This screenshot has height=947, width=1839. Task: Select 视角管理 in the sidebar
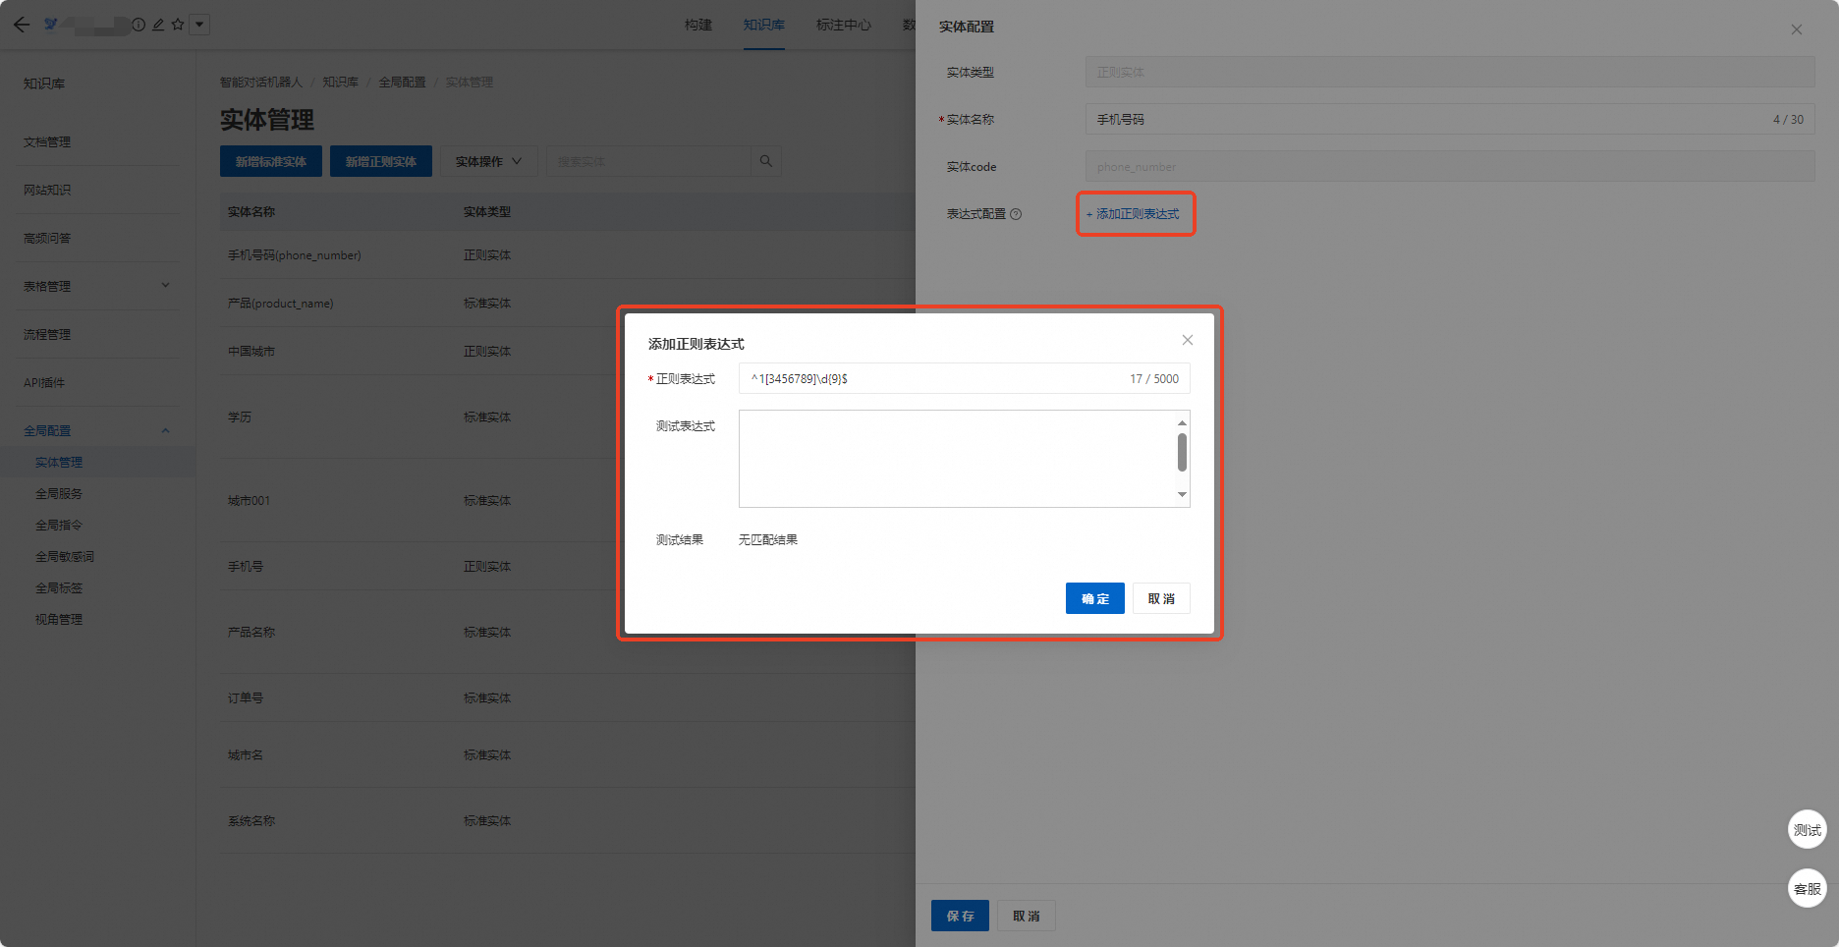(x=59, y=619)
